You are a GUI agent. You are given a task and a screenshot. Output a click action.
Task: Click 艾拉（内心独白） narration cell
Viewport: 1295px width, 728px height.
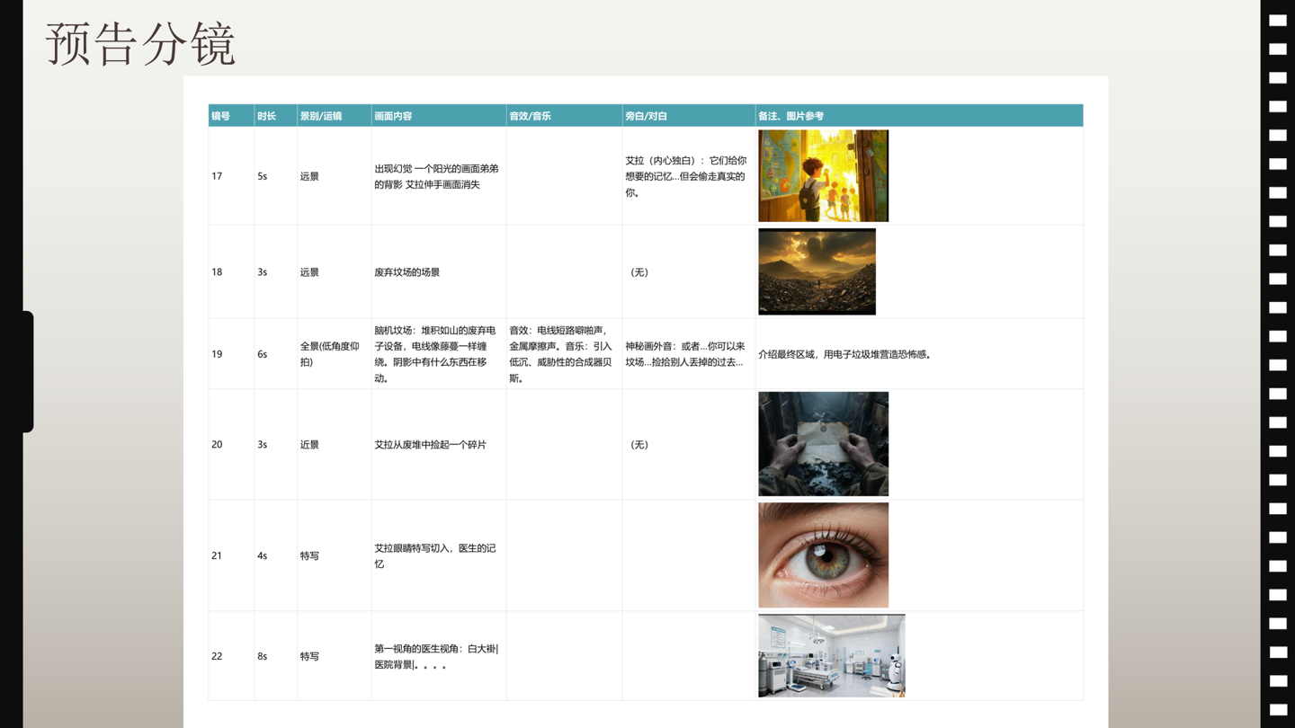coord(689,176)
